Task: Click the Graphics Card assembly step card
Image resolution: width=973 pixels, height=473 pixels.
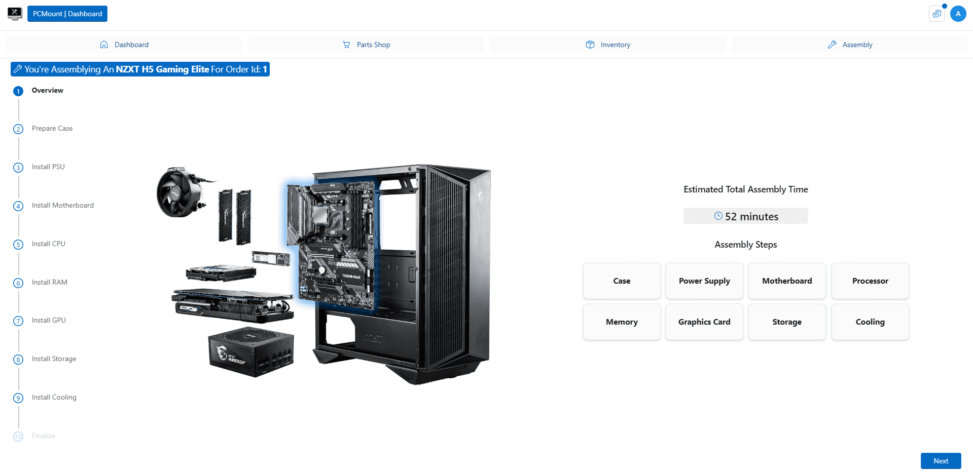Action: [704, 322]
